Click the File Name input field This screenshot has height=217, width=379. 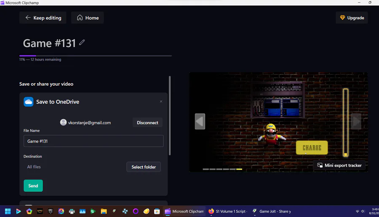93,141
